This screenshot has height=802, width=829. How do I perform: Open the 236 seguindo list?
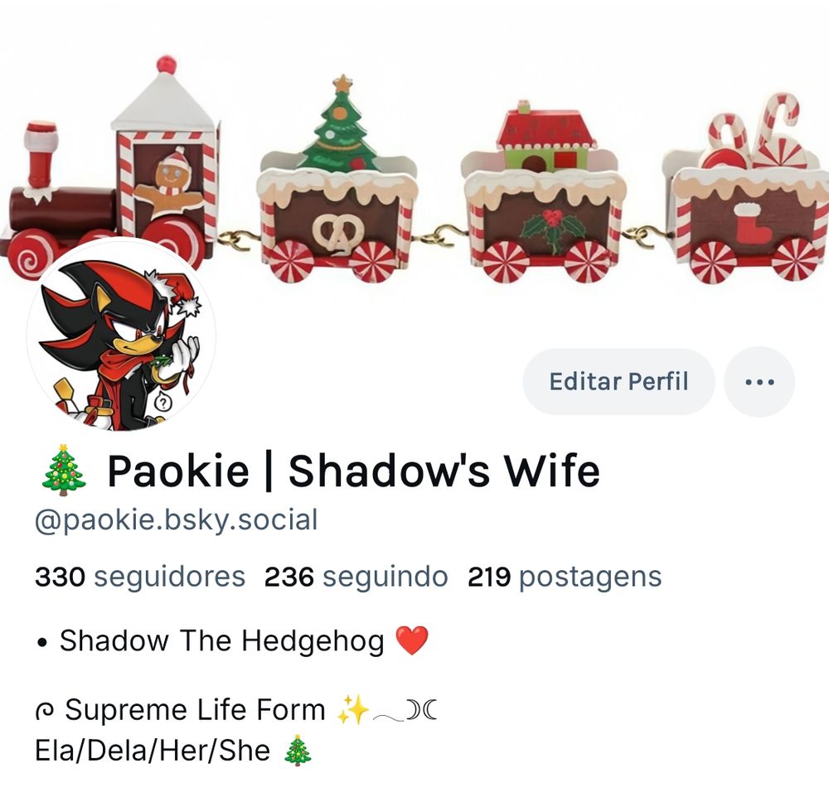(356, 577)
